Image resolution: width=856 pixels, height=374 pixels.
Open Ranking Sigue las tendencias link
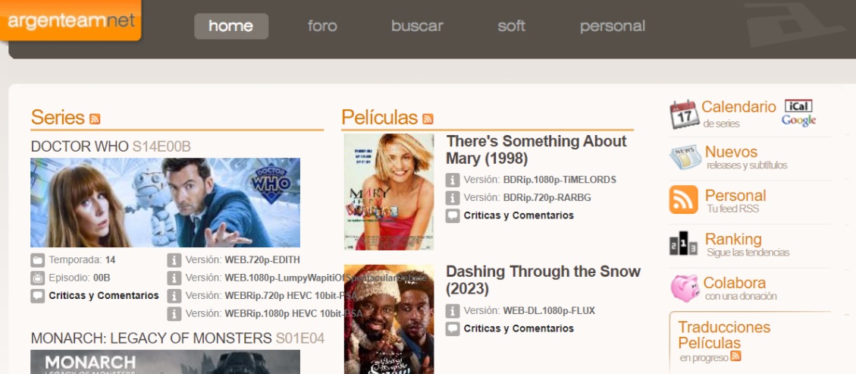click(x=748, y=244)
